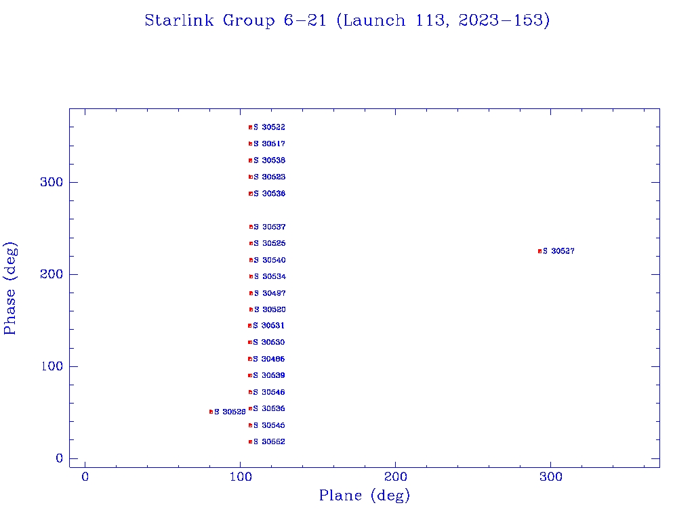
Task: Click the 'Plane (deg)' x-axis label
Action: coord(365,495)
